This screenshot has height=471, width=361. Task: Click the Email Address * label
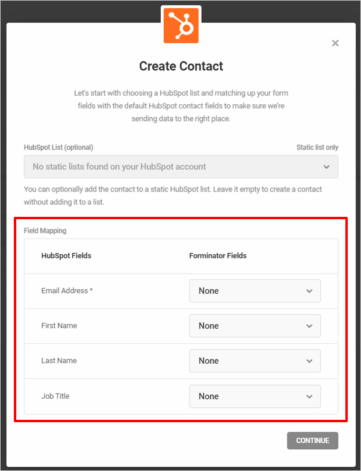click(67, 291)
